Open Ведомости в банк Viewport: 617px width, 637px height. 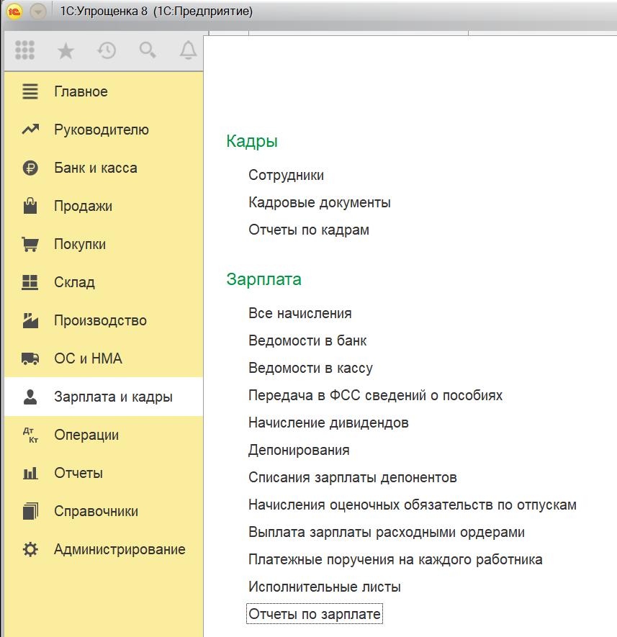click(x=307, y=341)
